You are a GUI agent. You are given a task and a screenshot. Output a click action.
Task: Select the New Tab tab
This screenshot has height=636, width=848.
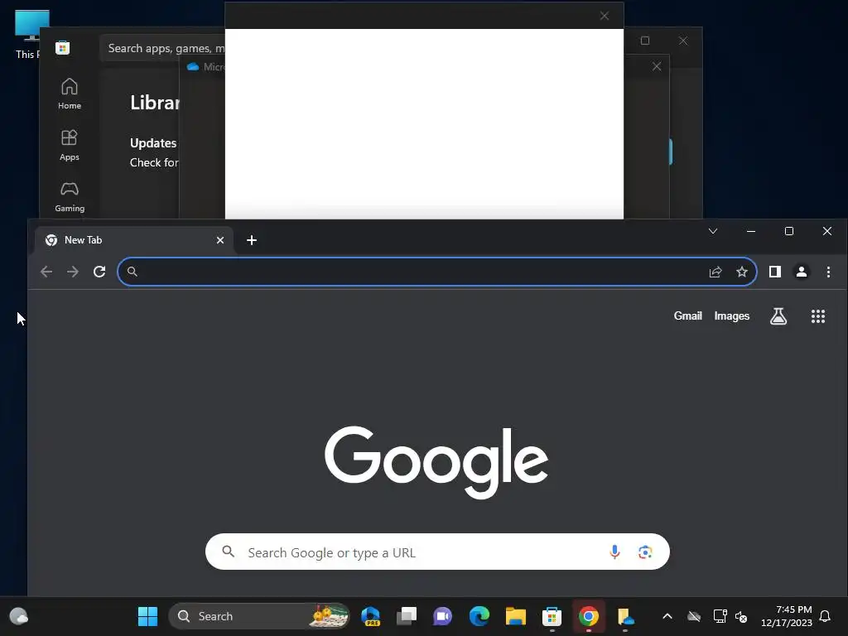click(x=134, y=240)
